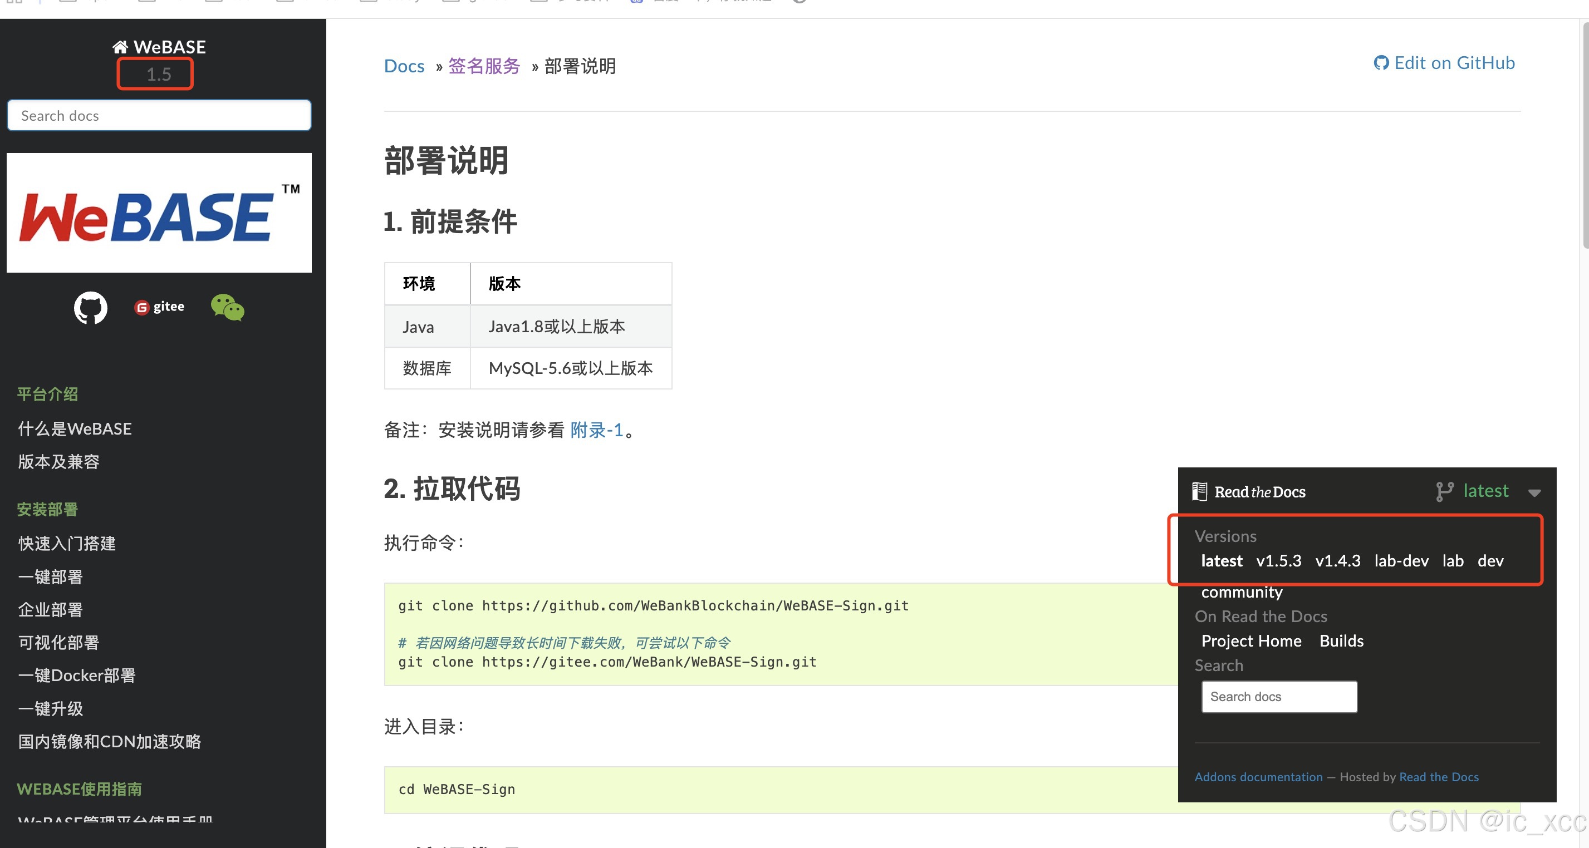Click the page vertical scrollbar
Screen dimensions: 1589x848
coord(1585,136)
